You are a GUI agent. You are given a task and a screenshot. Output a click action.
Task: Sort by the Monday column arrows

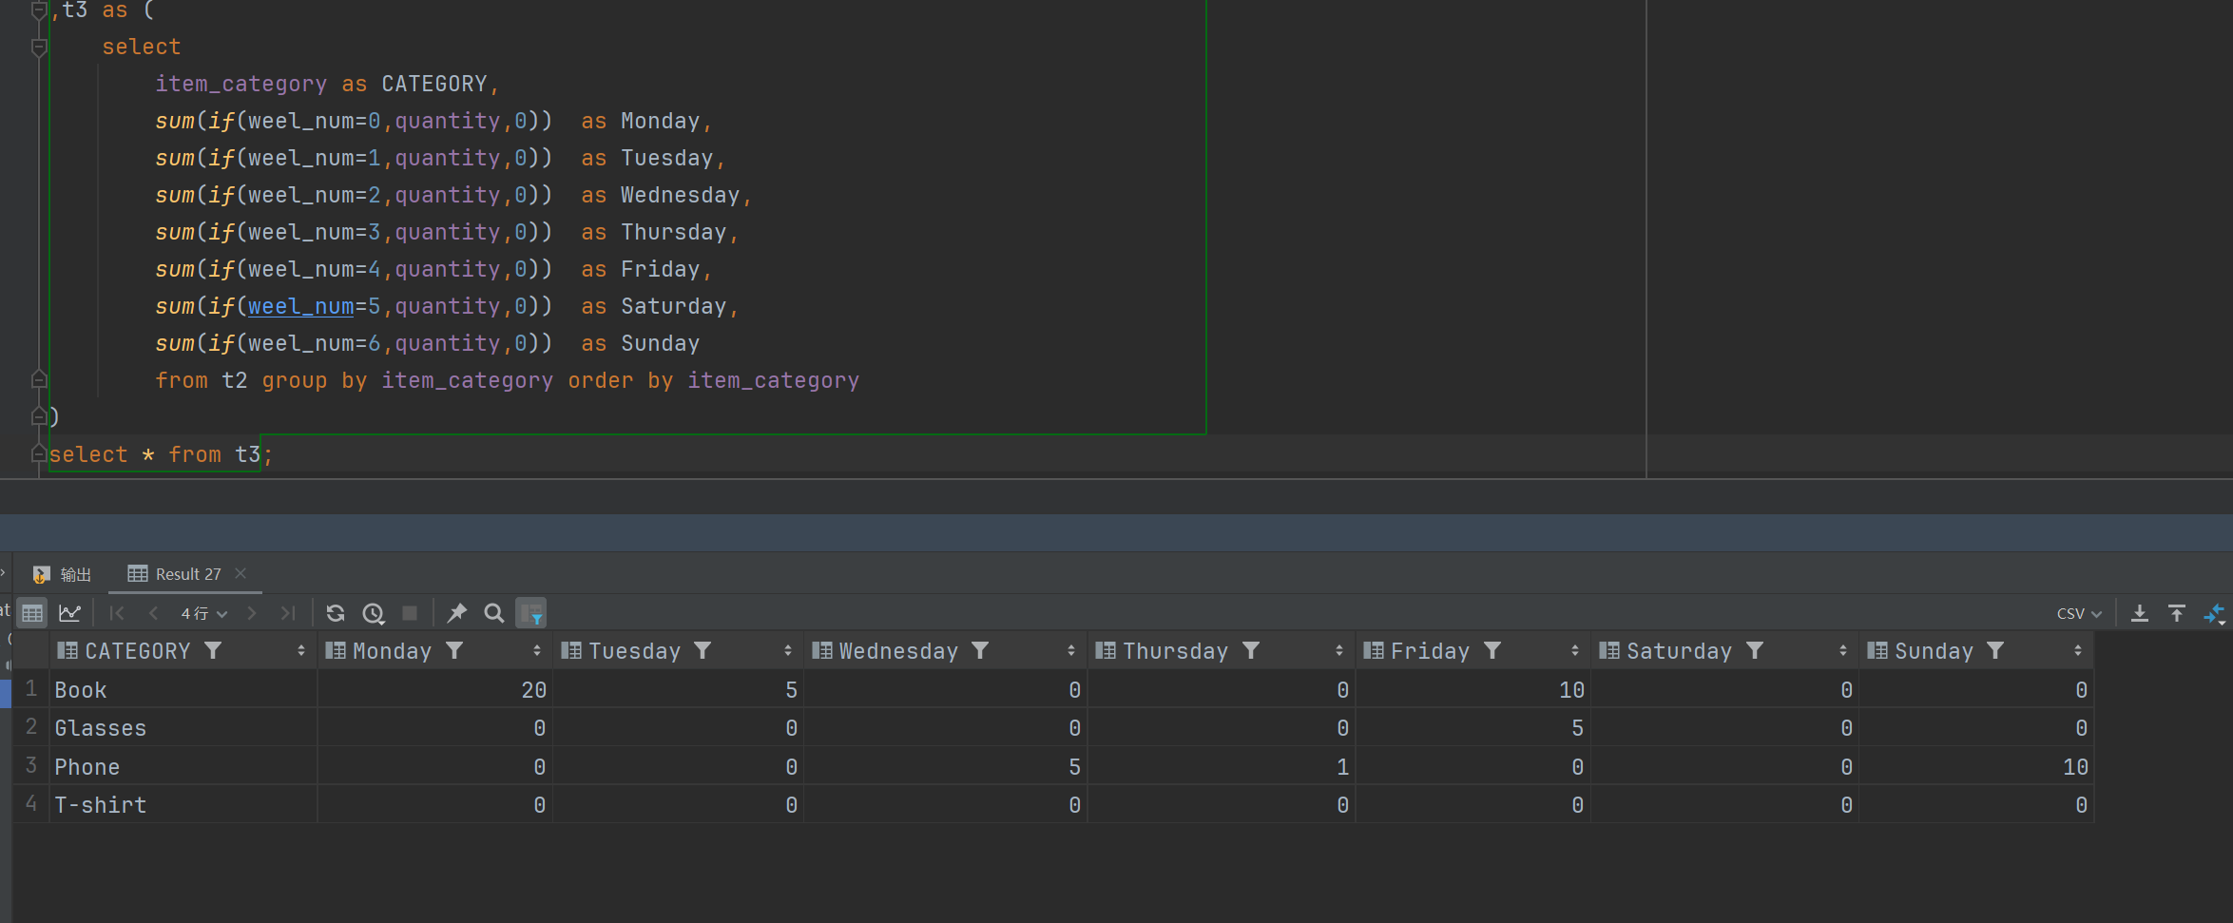coord(537,651)
